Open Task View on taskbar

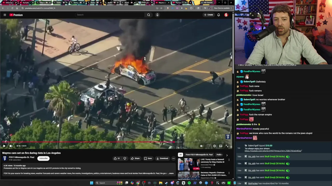pyautogui.click(x=126, y=183)
